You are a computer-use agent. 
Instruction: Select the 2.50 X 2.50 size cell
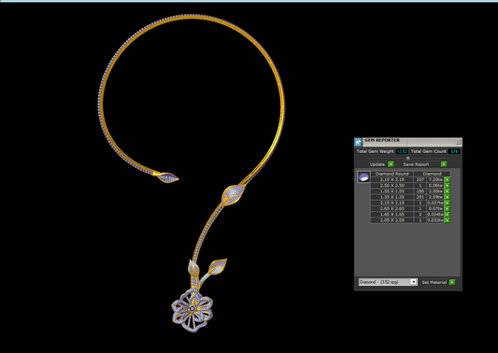[392, 186]
